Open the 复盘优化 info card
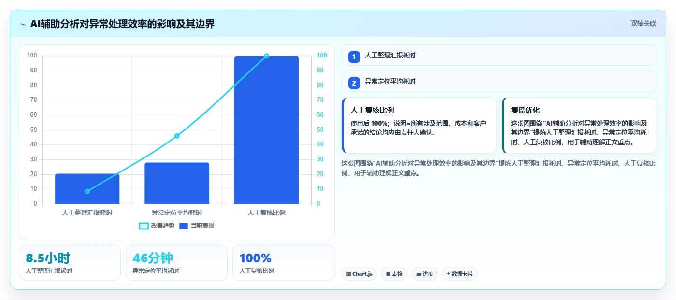 tap(579, 126)
